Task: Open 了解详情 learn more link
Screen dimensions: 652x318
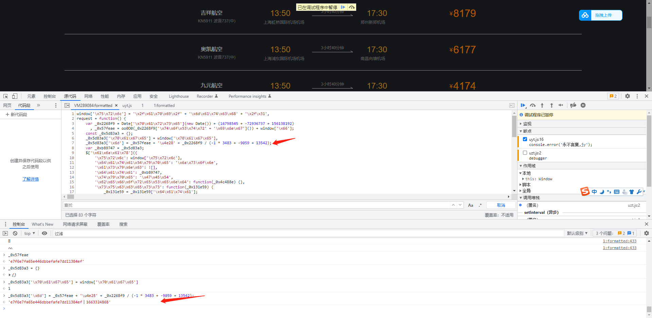Action: coord(31,179)
